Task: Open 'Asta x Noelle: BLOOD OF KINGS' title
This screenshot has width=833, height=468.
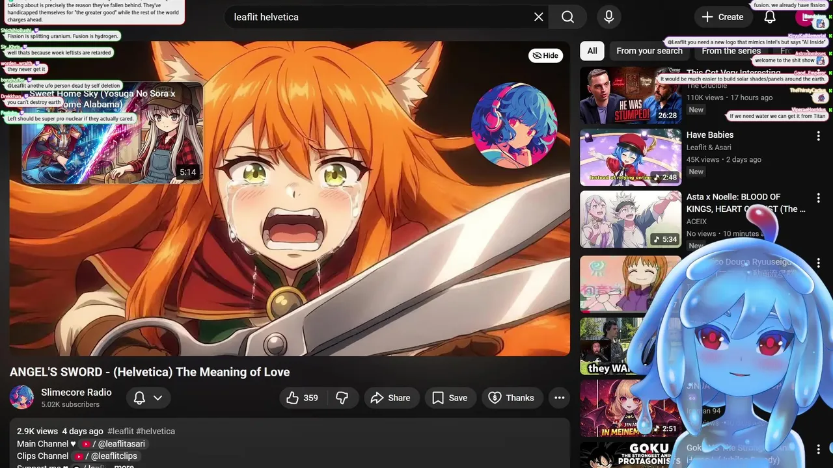Action: coord(746,203)
